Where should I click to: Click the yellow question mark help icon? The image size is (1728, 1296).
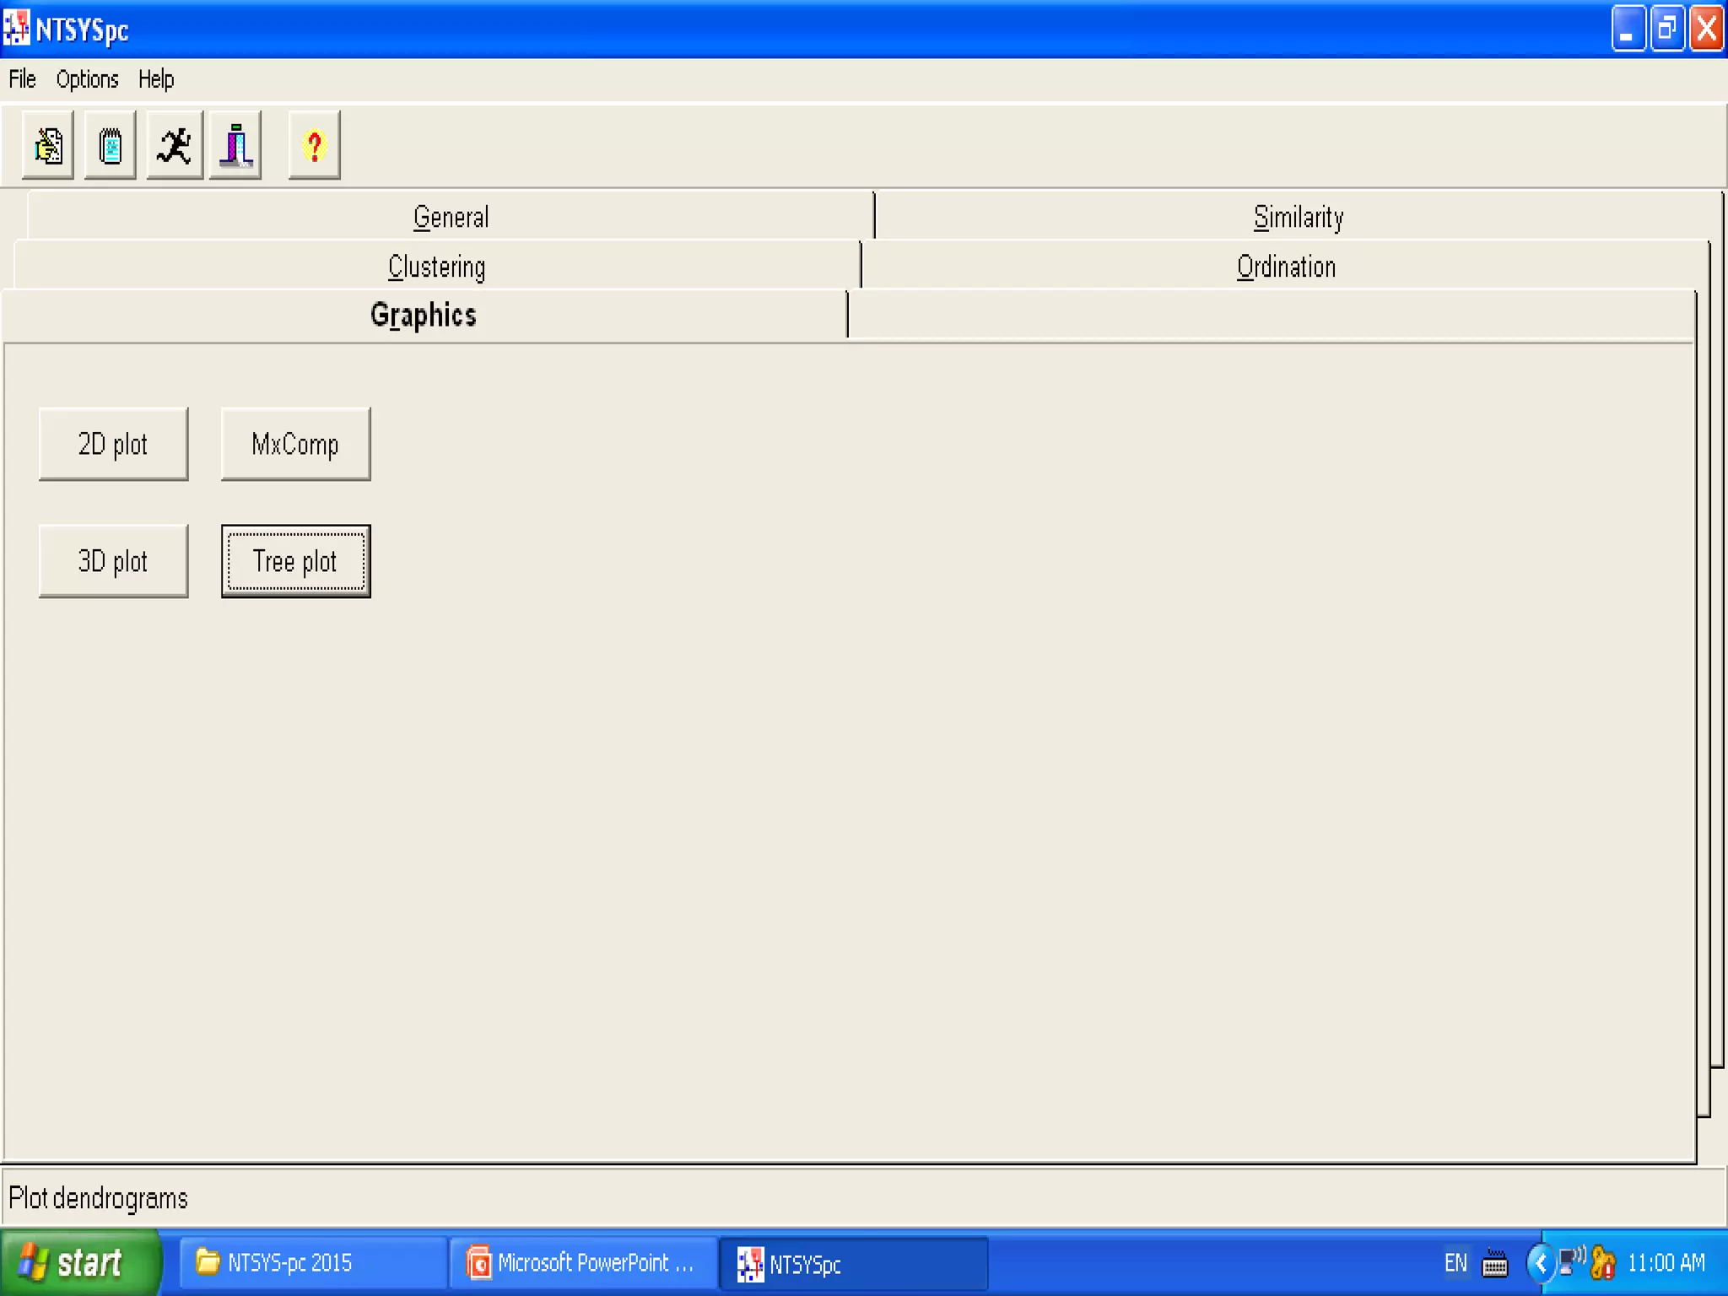315,145
